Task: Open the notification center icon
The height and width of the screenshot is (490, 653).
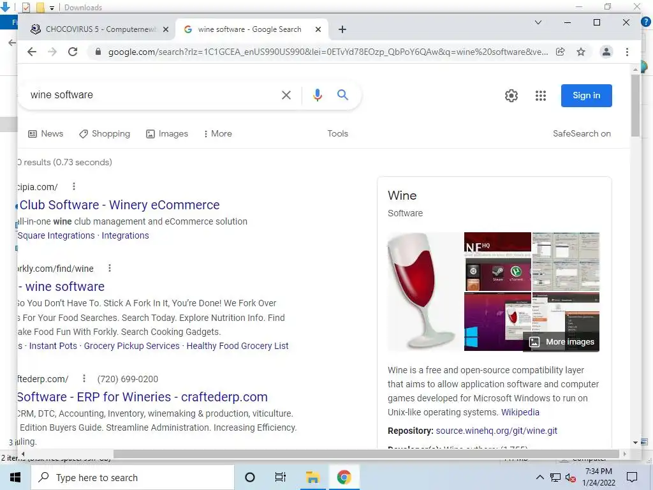Action: click(632, 477)
